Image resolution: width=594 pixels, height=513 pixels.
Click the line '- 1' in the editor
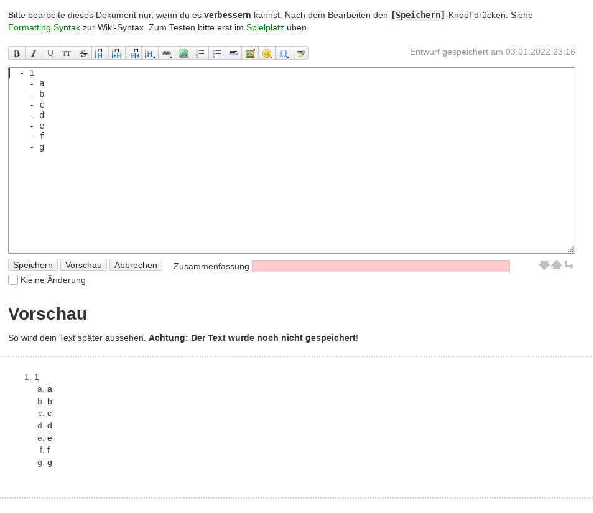point(27,73)
